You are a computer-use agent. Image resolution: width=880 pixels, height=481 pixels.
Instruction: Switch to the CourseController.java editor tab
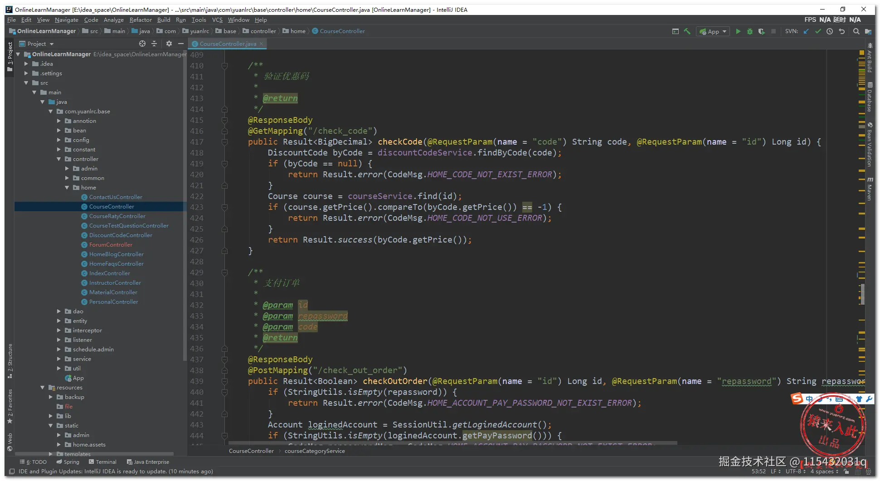[228, 44]
